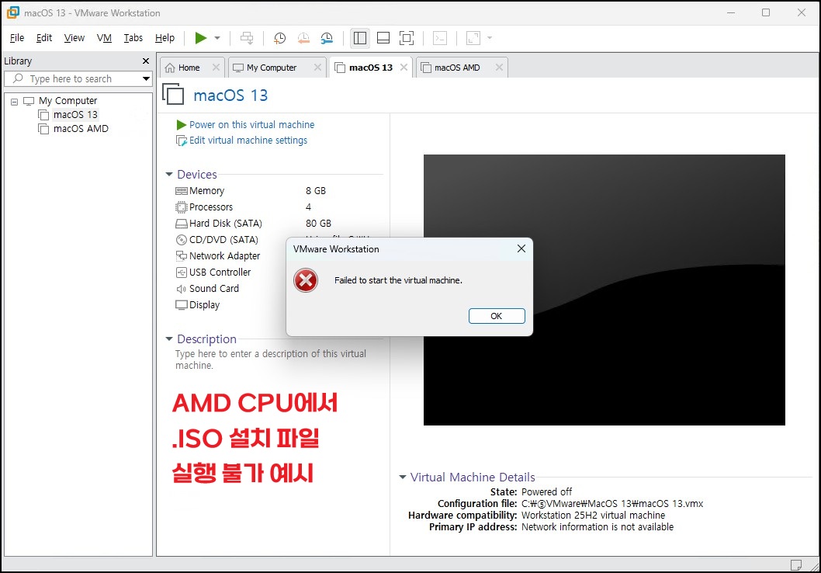Toggle the Show Library sidebar toolbar icon
The height and width of the screenshot is (573, 821).
click(x=360, y=38)
